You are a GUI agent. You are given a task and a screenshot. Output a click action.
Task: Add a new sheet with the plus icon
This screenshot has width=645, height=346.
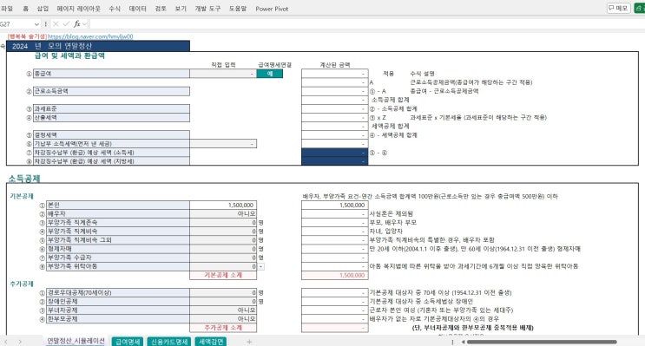pyautogui.click(x=249, y=342)
